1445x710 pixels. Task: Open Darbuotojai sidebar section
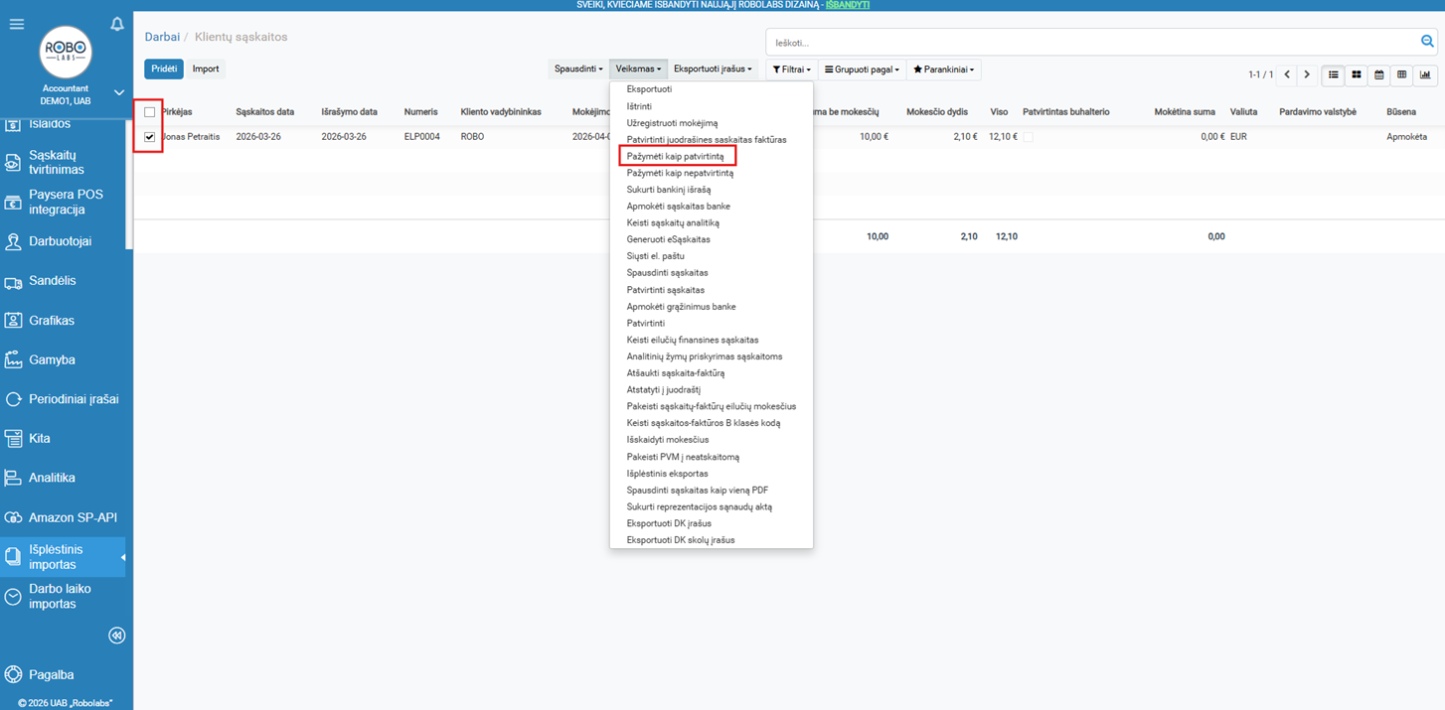click(x=63, y=241)
